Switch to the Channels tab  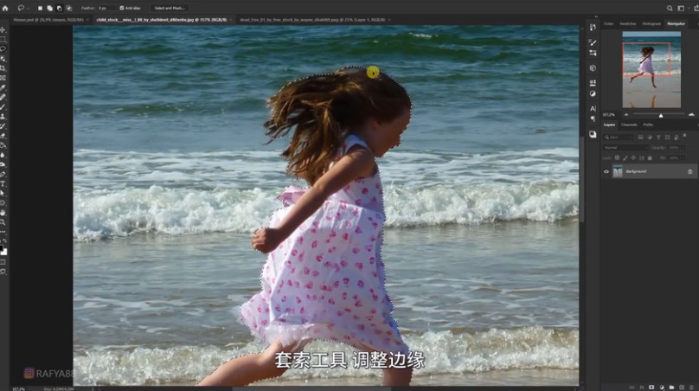(629, 125)
